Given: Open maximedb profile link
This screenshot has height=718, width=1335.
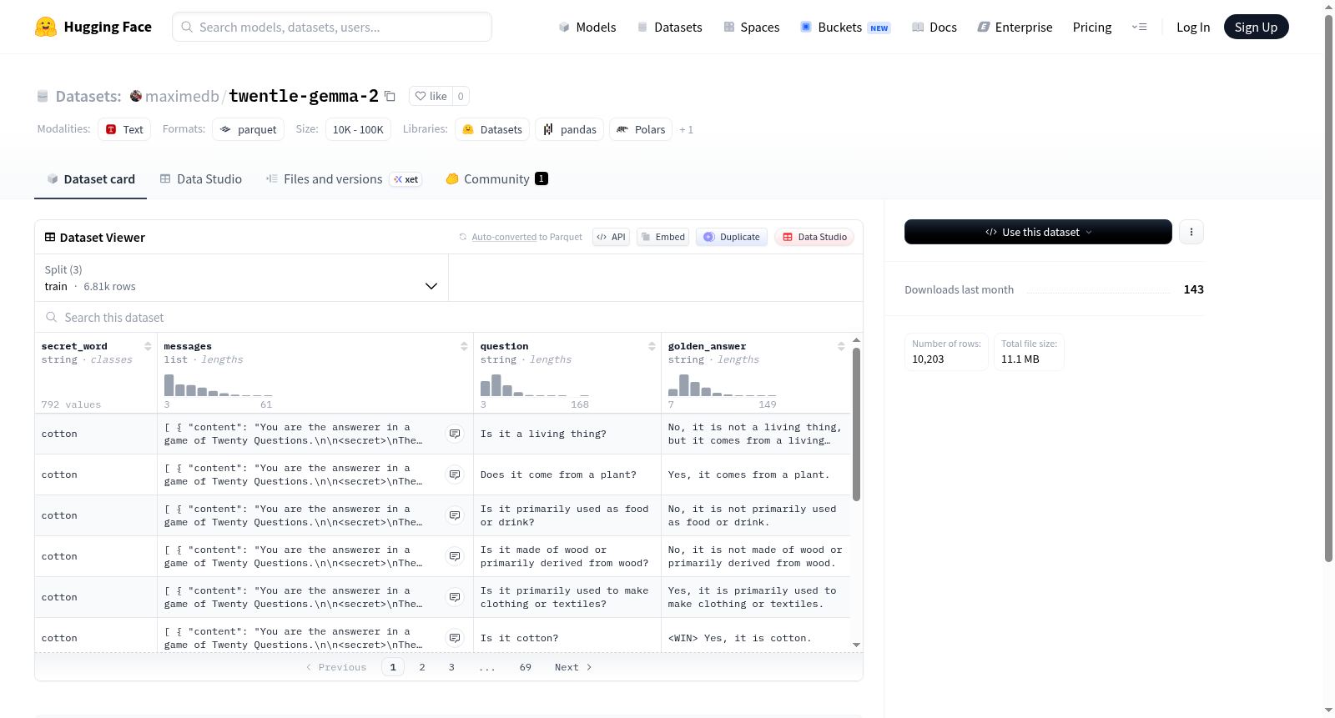Looking at the screenshot, I should point(182,96).
